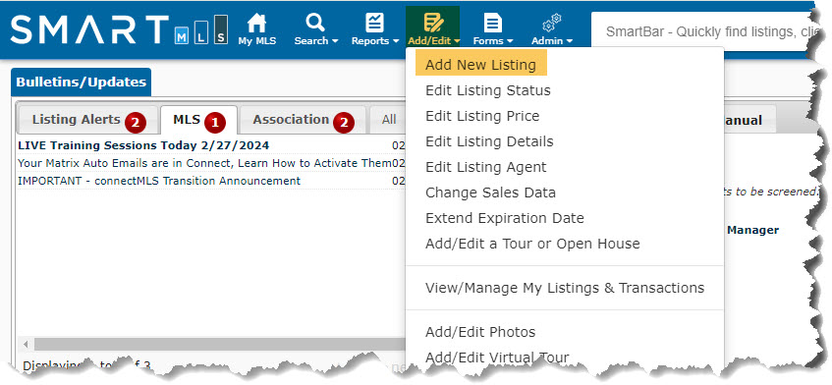This screenshot has width=832, height=385.
Task: Choose Add/Edit Photos
Action: click(480, 333)
